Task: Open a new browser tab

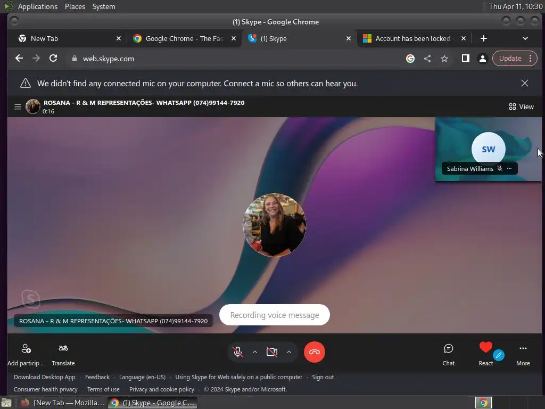Action: point(483,38)
